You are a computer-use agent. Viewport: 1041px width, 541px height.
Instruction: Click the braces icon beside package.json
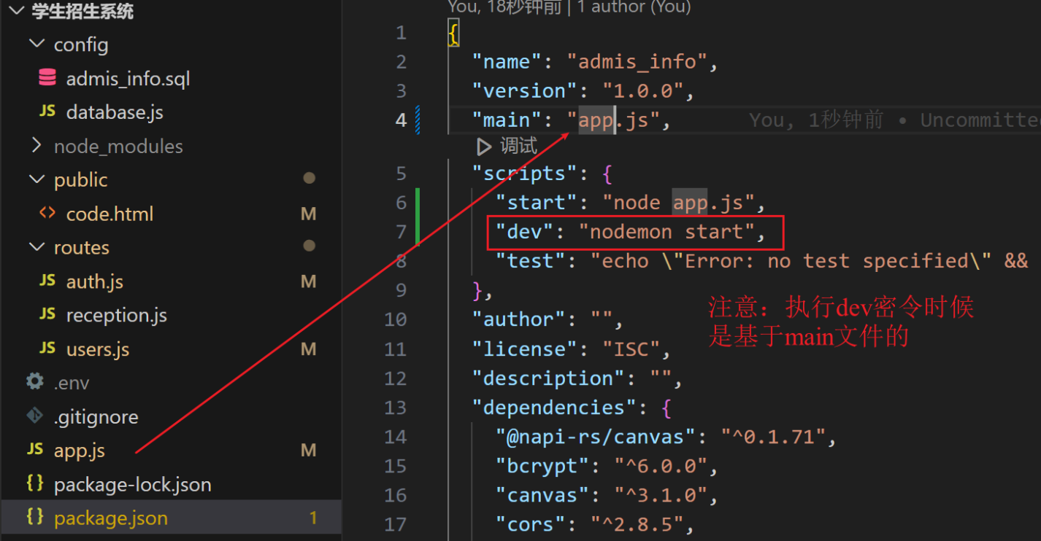tap(35, 517)
